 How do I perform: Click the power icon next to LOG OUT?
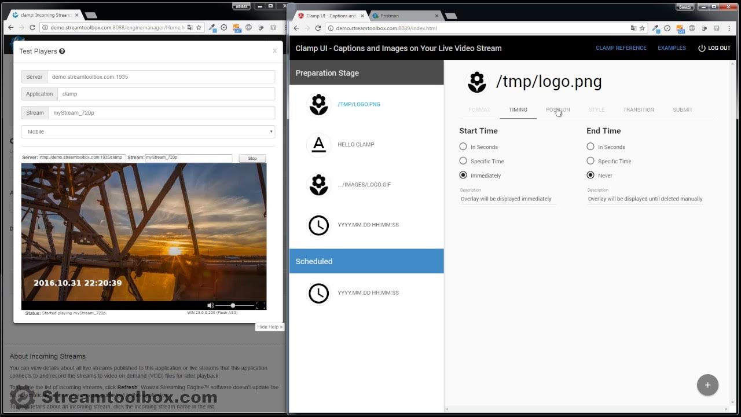700,48
